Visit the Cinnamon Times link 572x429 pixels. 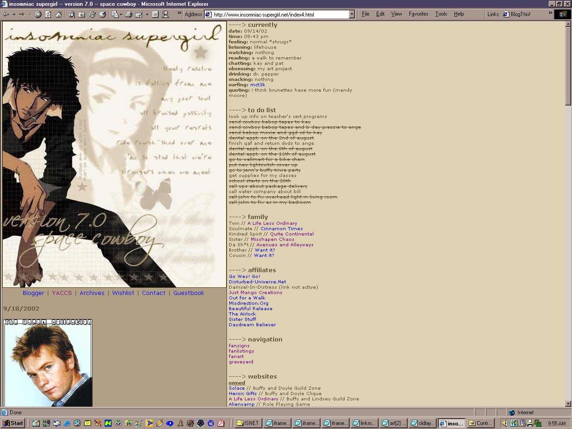(x=282, y=229)
